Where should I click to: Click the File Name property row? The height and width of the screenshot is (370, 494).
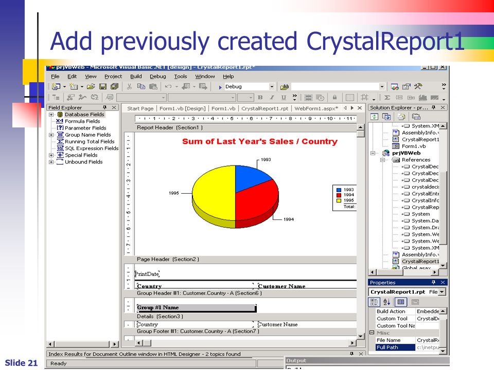click(x=407, y=340)
